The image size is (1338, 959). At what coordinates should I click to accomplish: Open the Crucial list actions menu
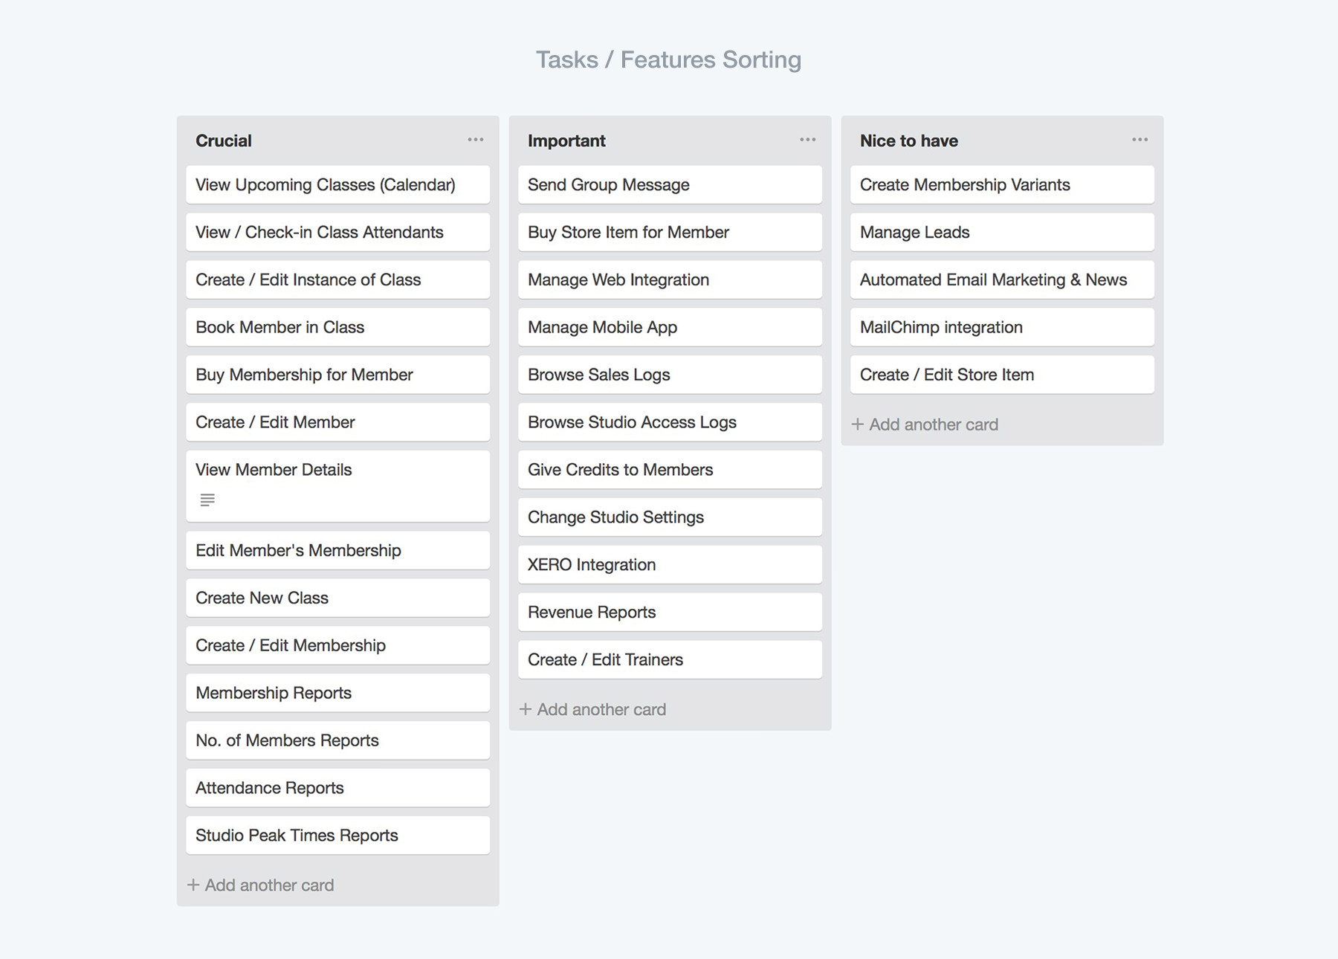click(x=476, y=140)
